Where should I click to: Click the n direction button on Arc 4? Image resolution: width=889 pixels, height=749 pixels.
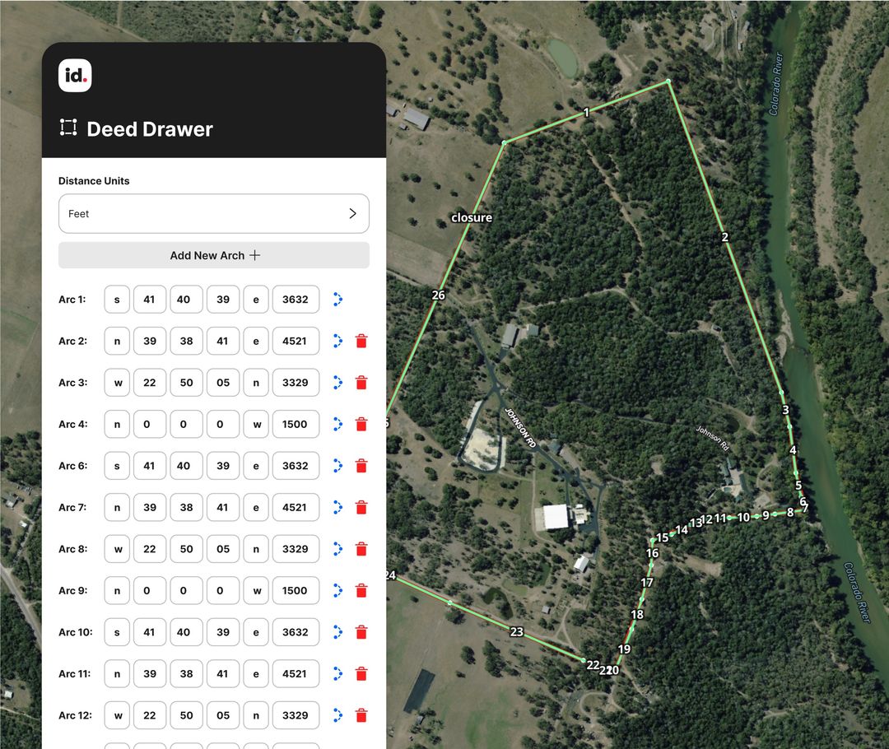(116, 424)
